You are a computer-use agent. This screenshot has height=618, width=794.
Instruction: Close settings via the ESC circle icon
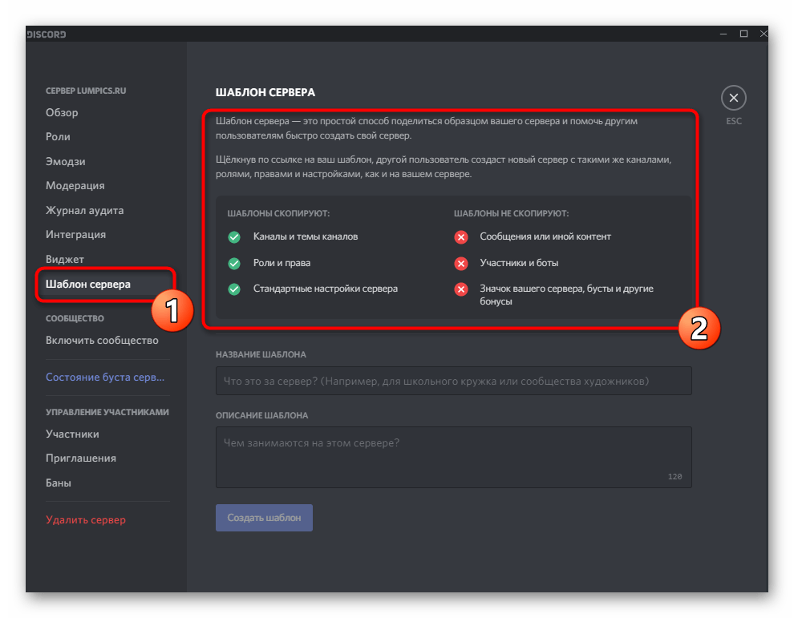pos(733,97)
